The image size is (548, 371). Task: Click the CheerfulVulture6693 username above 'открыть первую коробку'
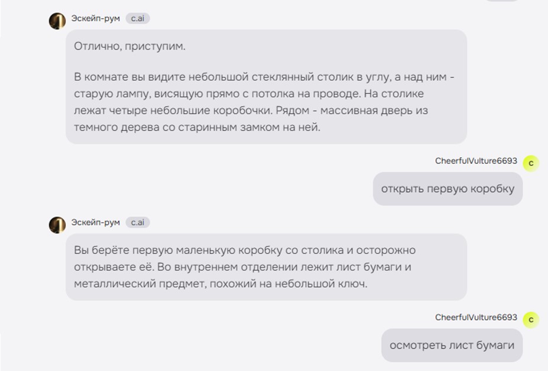(476, 161)
